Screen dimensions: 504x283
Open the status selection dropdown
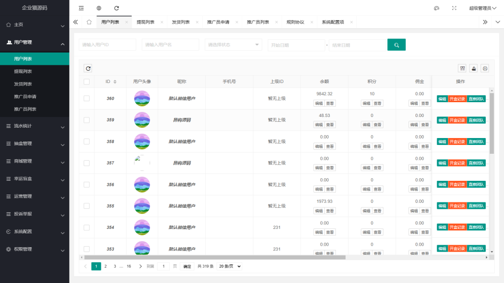(233, 45)
